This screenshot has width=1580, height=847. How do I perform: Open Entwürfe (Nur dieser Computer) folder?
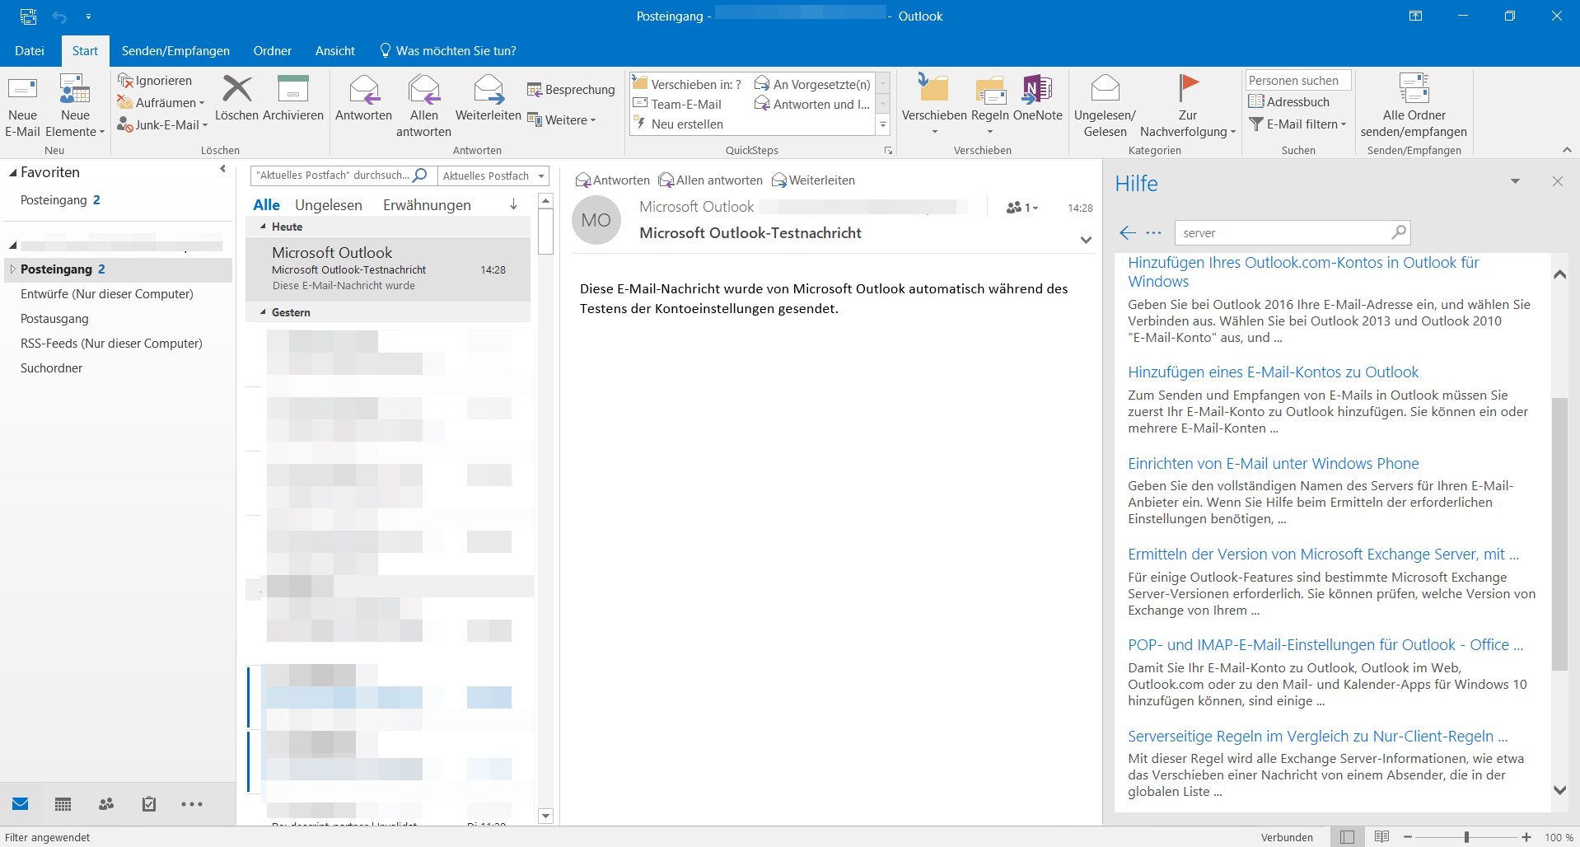point(107,294)
